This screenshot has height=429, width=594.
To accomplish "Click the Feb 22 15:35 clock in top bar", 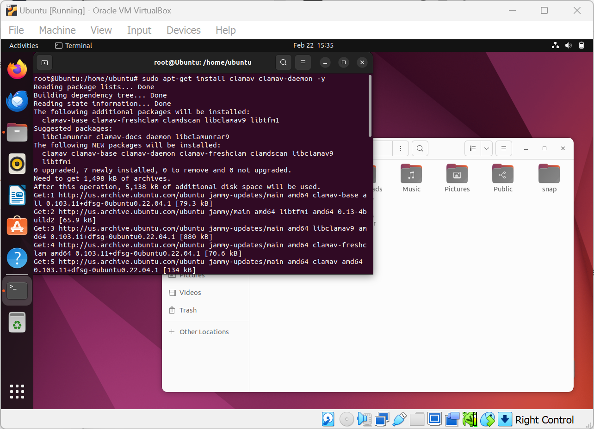I will pyautogui.click(x=313, y=45).
